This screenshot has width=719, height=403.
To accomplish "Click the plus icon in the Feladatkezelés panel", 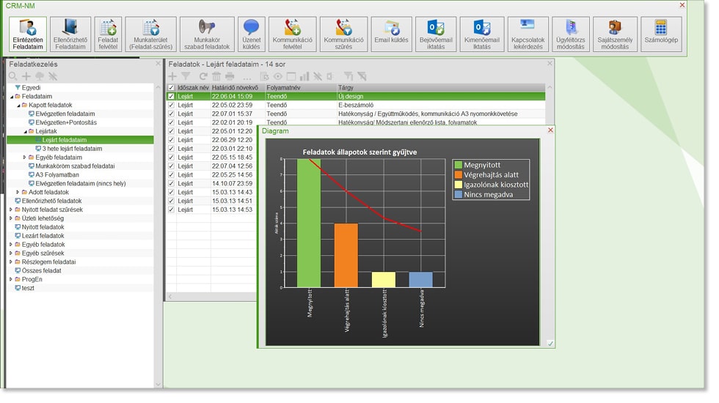I will pos(26,76).
